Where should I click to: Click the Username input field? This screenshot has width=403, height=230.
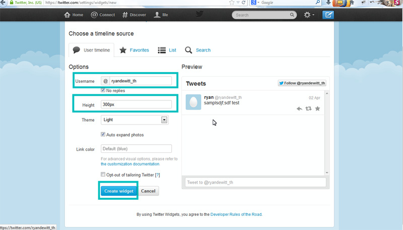pyautogui.click(x=141, y=81)
